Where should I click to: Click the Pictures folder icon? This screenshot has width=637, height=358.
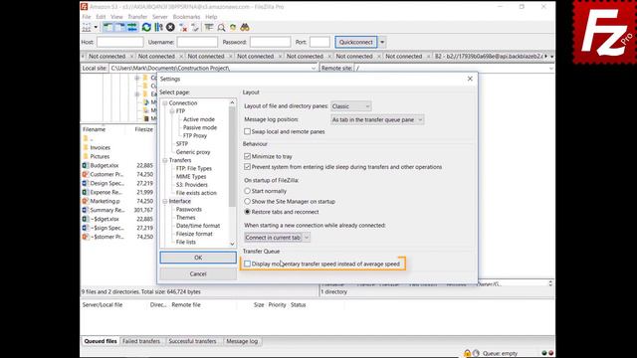pos(86,156)
